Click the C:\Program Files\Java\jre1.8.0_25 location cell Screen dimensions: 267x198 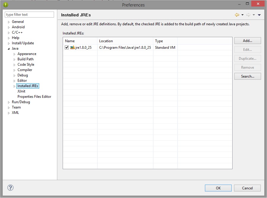click(125, 48)
